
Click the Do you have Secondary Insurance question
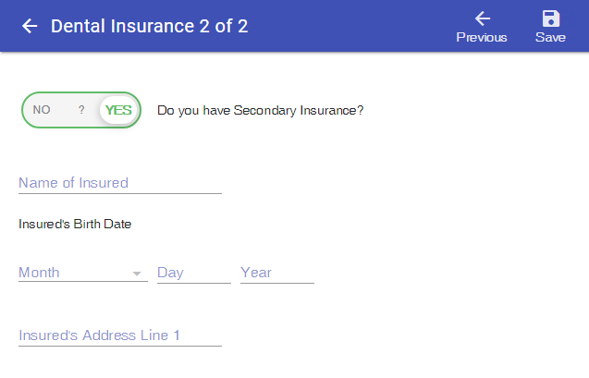(x=261, y=110)
